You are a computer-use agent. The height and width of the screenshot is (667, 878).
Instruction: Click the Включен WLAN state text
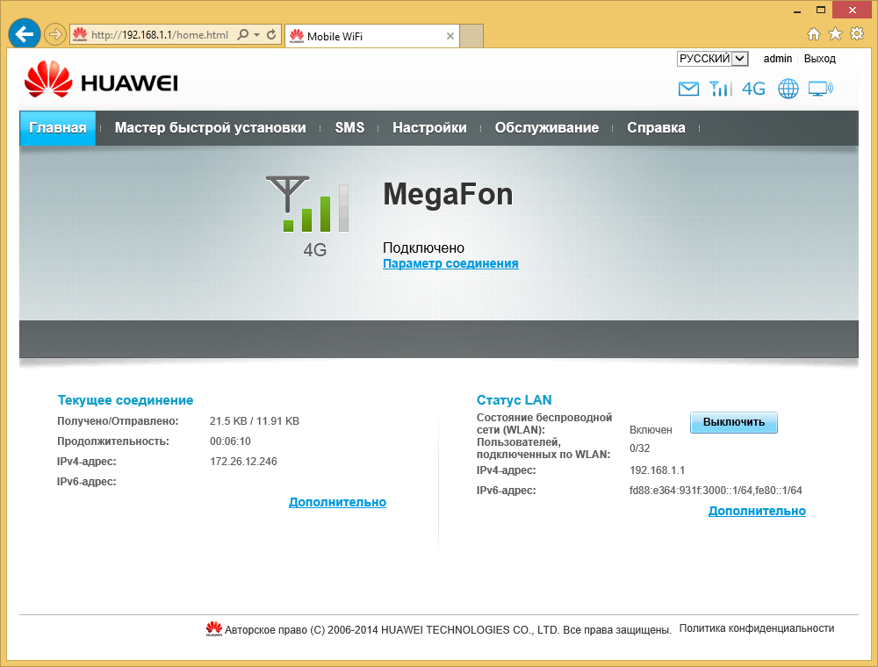coord(651,430)
